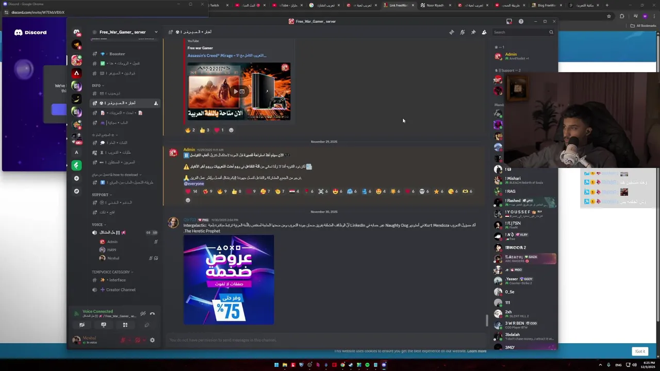Select Mishari in member list
This screenshot has width=660, height=371.
pyautogui.click(x=525, y=180)
